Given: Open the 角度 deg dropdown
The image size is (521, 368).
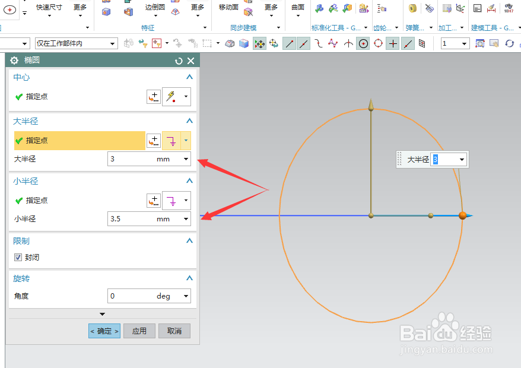Looking at the screenshot, I should (x=186, y=296).
